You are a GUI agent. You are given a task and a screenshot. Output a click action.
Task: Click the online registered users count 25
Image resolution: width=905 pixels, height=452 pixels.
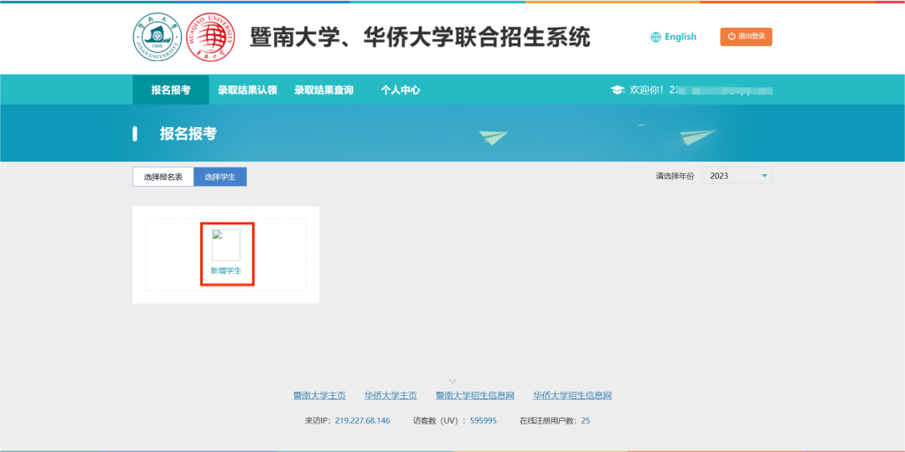[585, 420]
